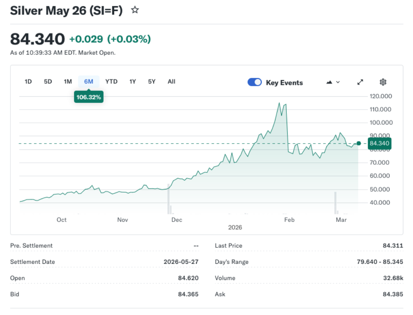Image resolution: width=413 pixels, height=315 pixels.
Task: View YTD performance chart
Action: point(111,81)
